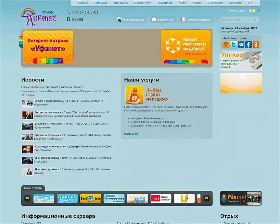The width and height of the screenshot is (280, 224).
Task: Click the Информационные сервера heading
Action: click(x=58, y=216)
